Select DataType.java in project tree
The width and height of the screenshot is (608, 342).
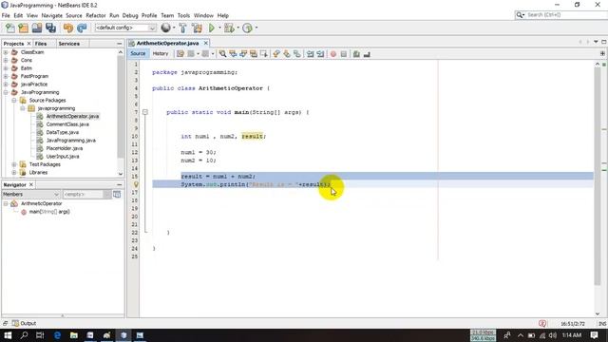(x=62, y=132)
